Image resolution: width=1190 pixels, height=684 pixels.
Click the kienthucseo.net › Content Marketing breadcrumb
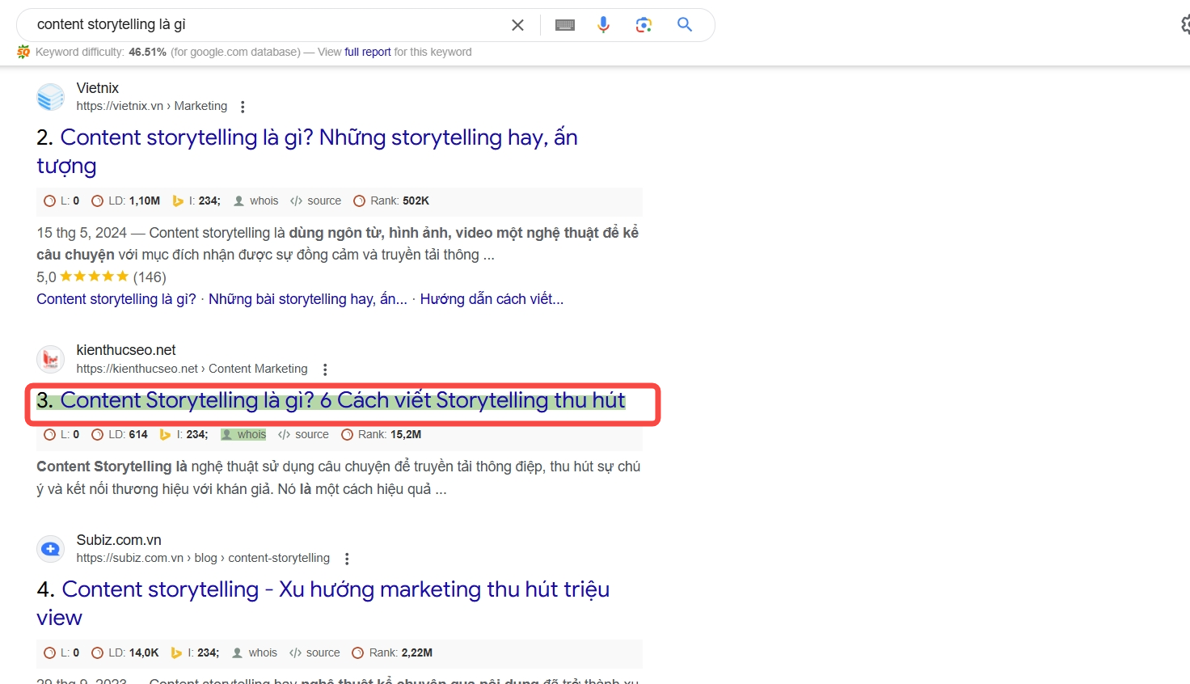[x=192, y=369]
